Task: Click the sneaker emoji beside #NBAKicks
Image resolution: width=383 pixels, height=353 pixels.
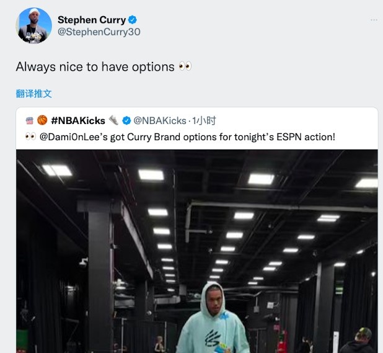Action: [113, 120]
